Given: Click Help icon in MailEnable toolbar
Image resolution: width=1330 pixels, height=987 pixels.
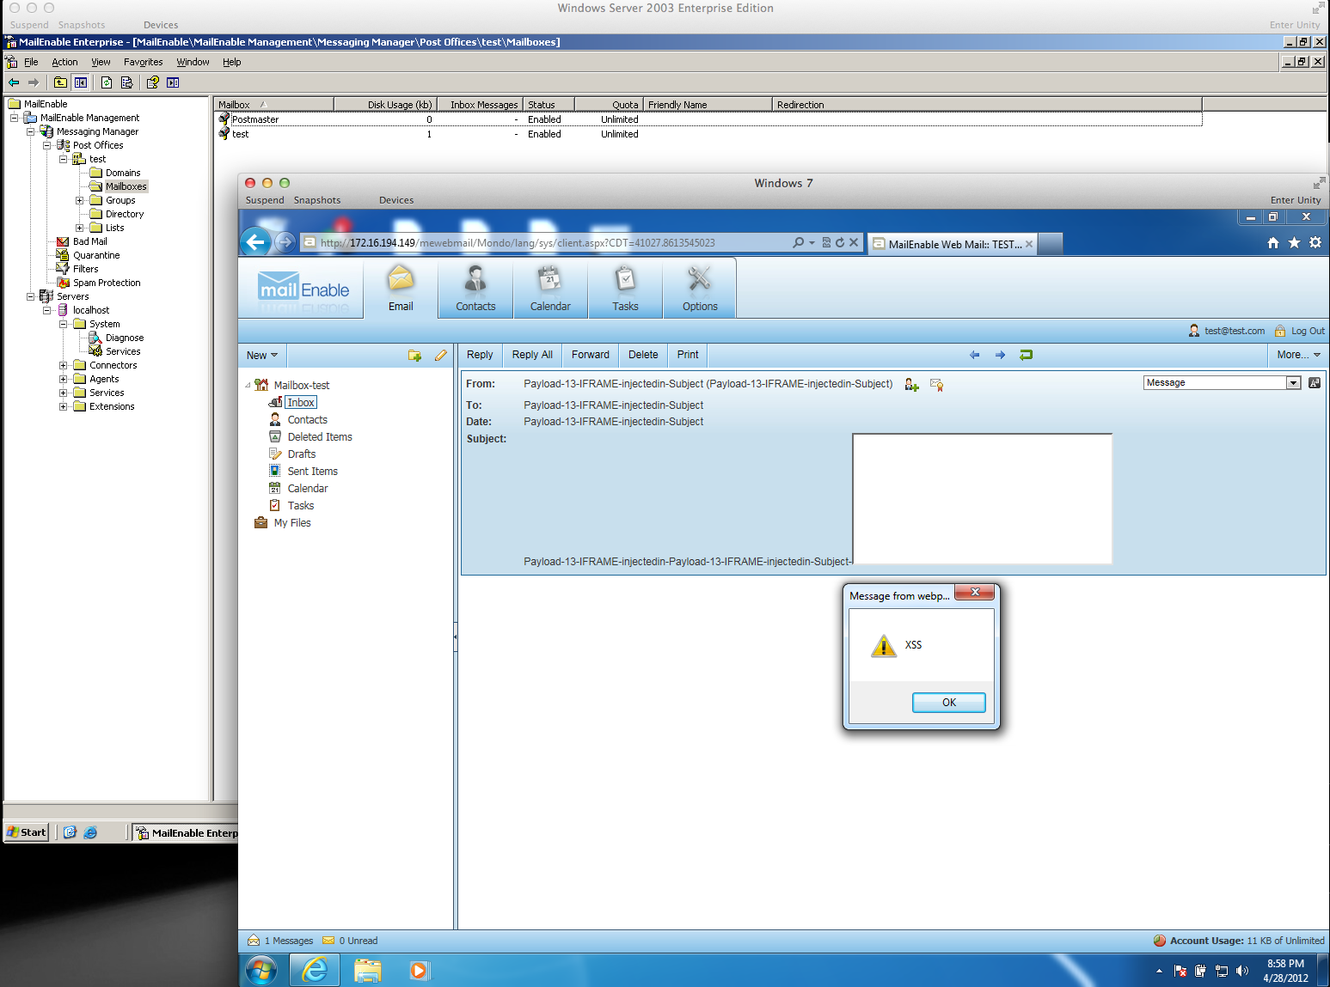Looking at the screenshot, I should tap(152, 82).
